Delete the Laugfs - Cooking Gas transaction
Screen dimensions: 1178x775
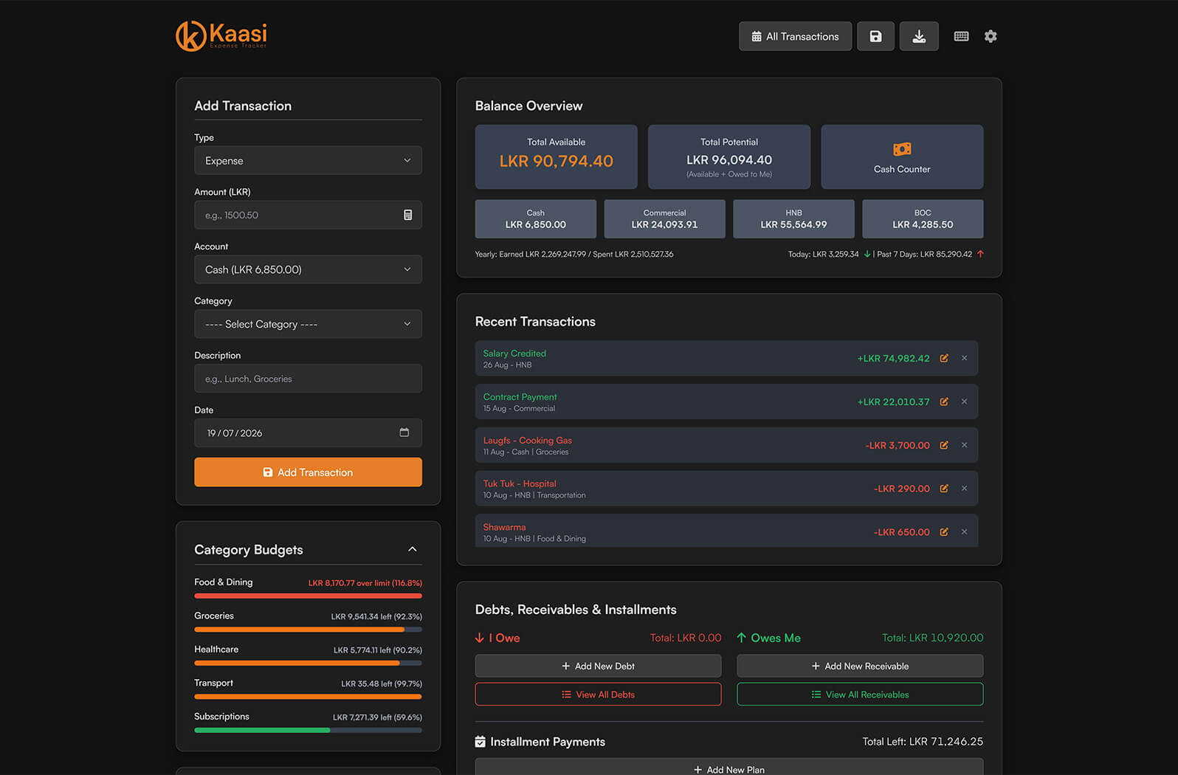coord(964,445)
